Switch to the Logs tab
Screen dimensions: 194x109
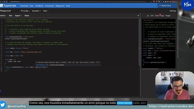[x=162, y=16]
